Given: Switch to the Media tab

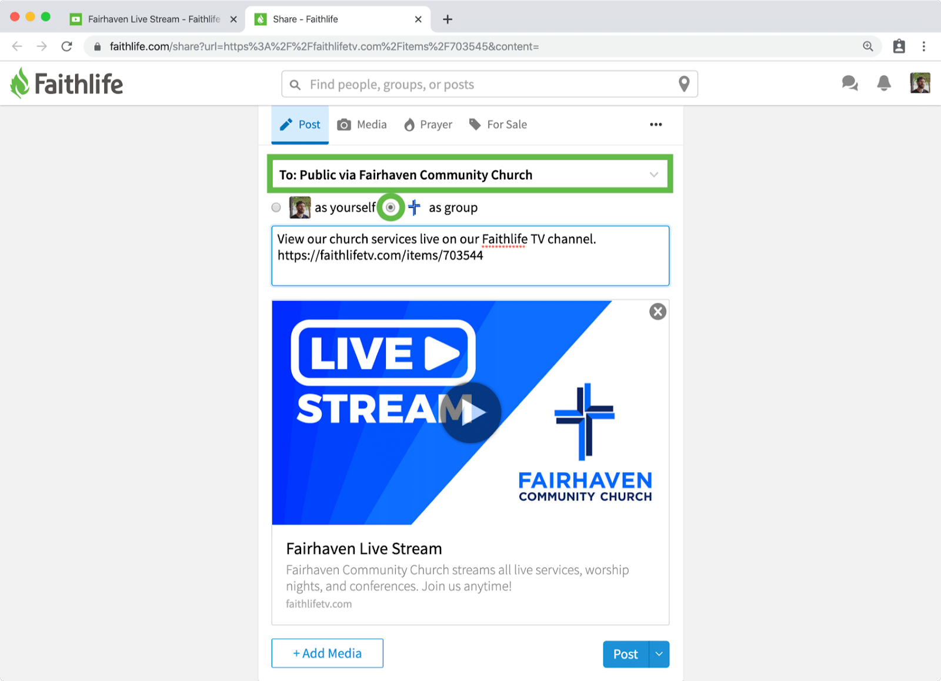Looking at the screenshot, I should [x=362, y=125].
